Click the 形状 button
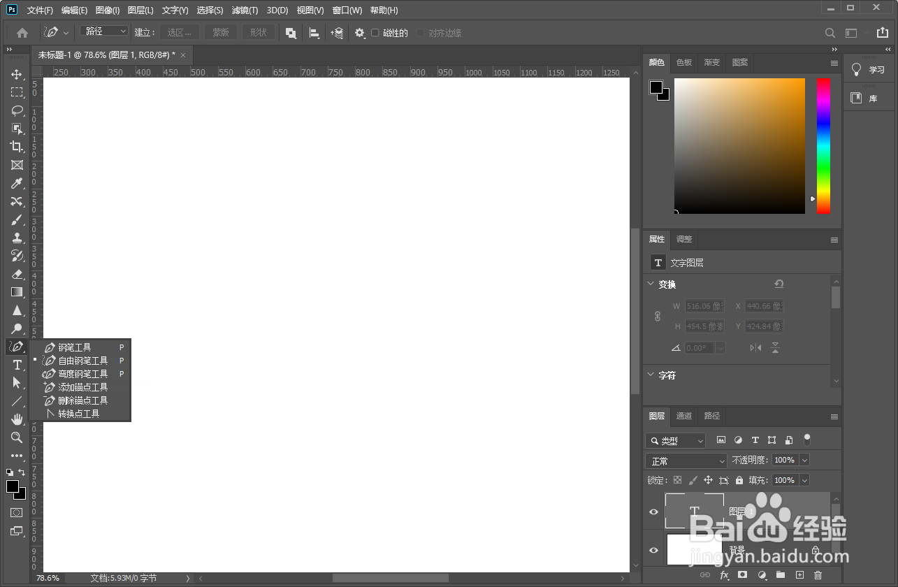Screen dimensions: 898x587 [x=259, y=33]
